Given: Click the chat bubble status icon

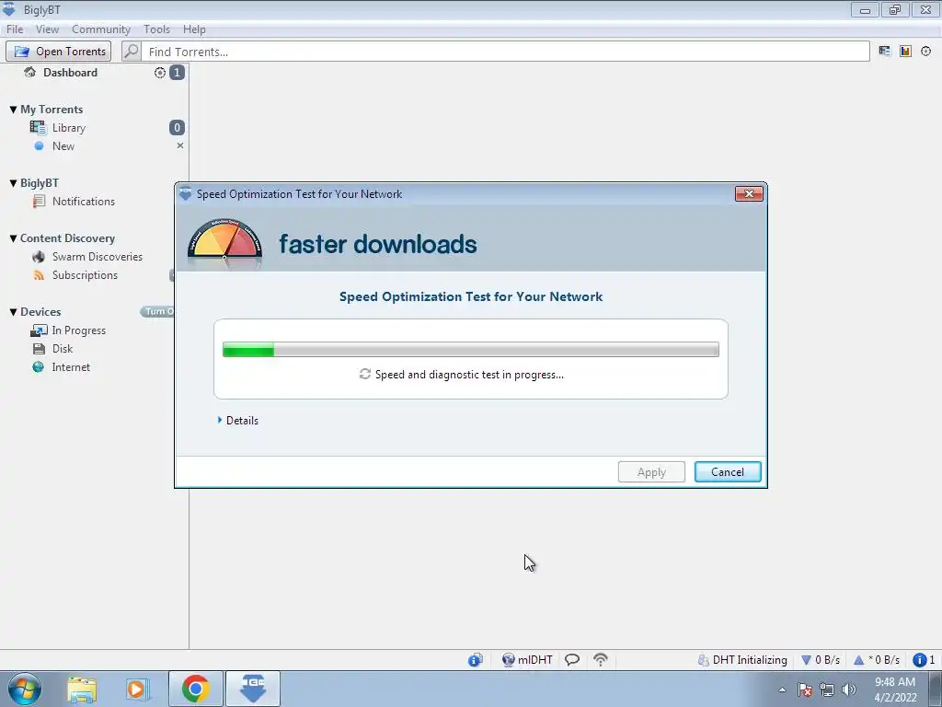Looking at the screenshot, I should (x=572, y=659).
